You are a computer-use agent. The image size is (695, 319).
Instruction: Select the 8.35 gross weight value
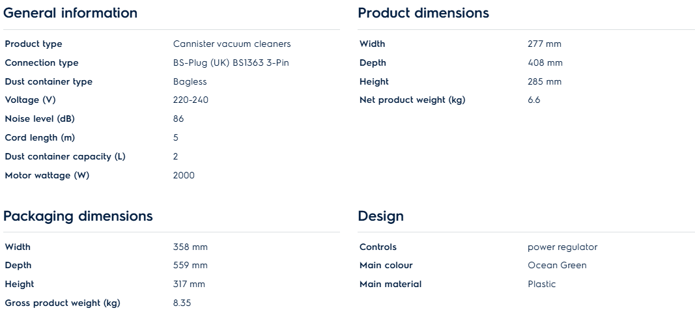(182, 303)
